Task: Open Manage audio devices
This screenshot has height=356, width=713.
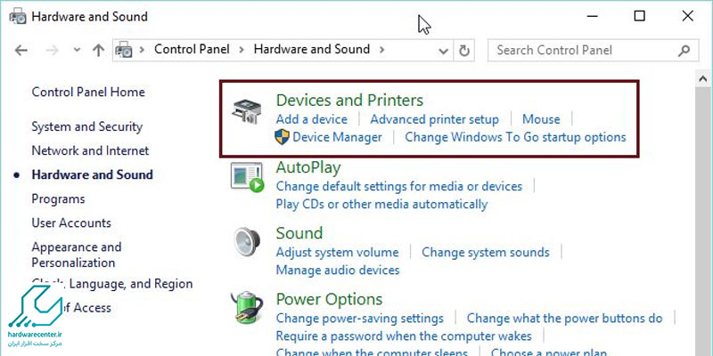Action: (x=338, y=271)
